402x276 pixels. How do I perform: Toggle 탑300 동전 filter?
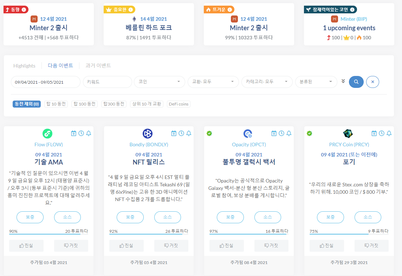pyautogui.click(x=114, y=104)
